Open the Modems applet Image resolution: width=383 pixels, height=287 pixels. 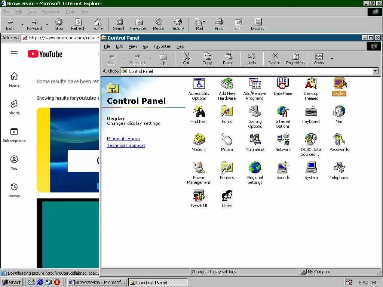tap(199, 143)
